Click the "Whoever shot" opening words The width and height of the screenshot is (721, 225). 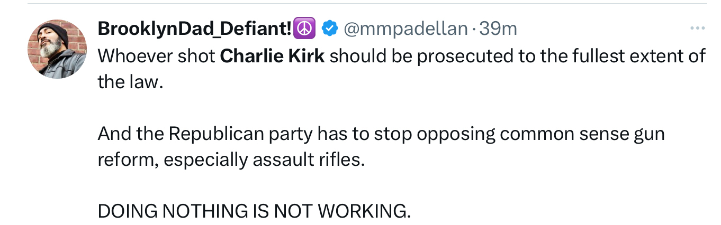pos(156,55)
